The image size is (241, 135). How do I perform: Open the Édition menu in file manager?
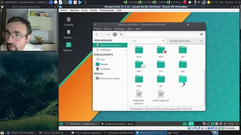108,29
